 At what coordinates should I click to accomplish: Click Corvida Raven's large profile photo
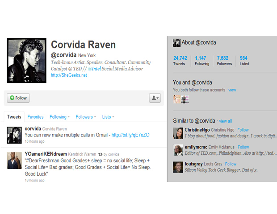[x=26, y=61]
